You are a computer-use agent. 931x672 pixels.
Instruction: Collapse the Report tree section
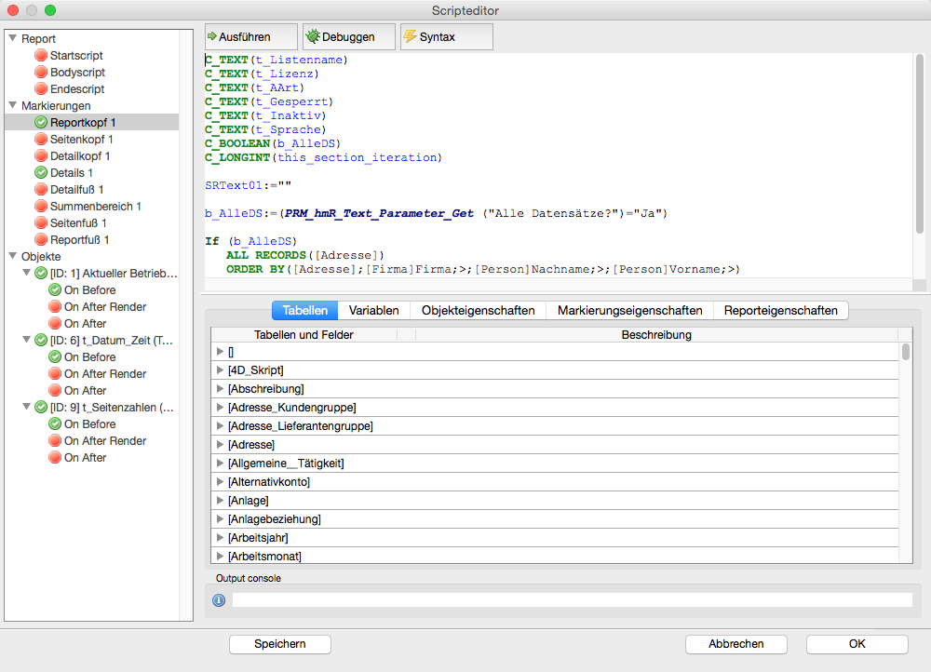(11, 39)
